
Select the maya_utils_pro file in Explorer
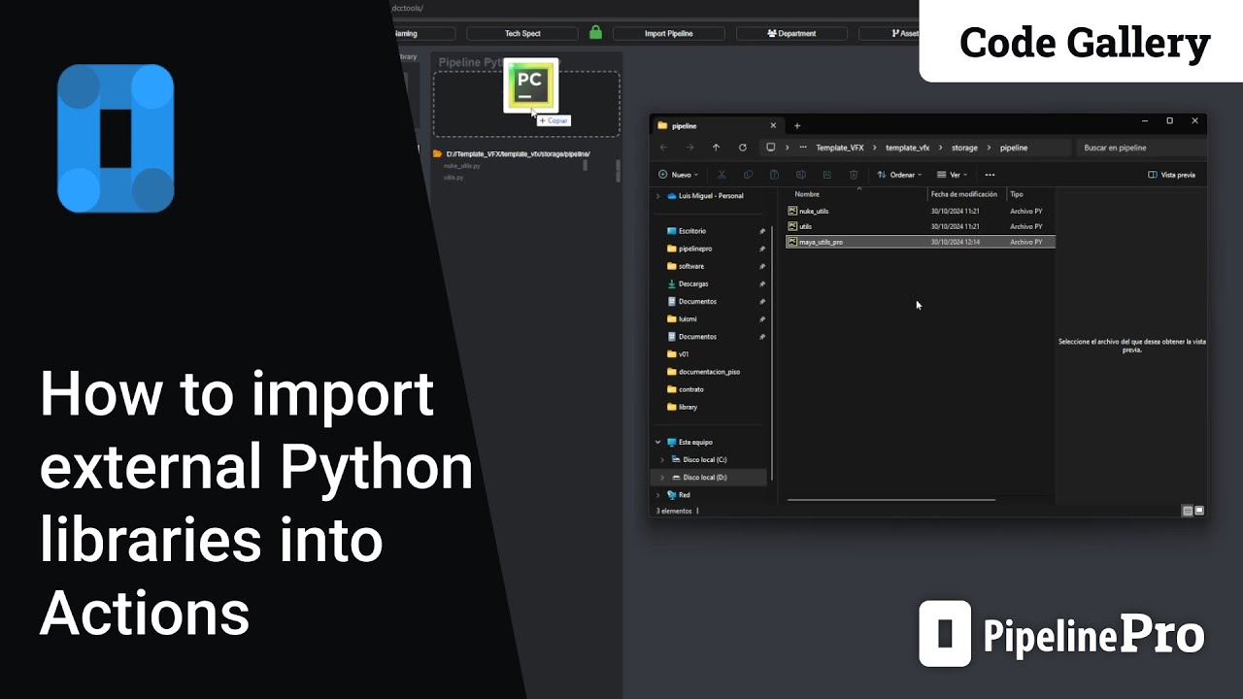coord(920,242)
